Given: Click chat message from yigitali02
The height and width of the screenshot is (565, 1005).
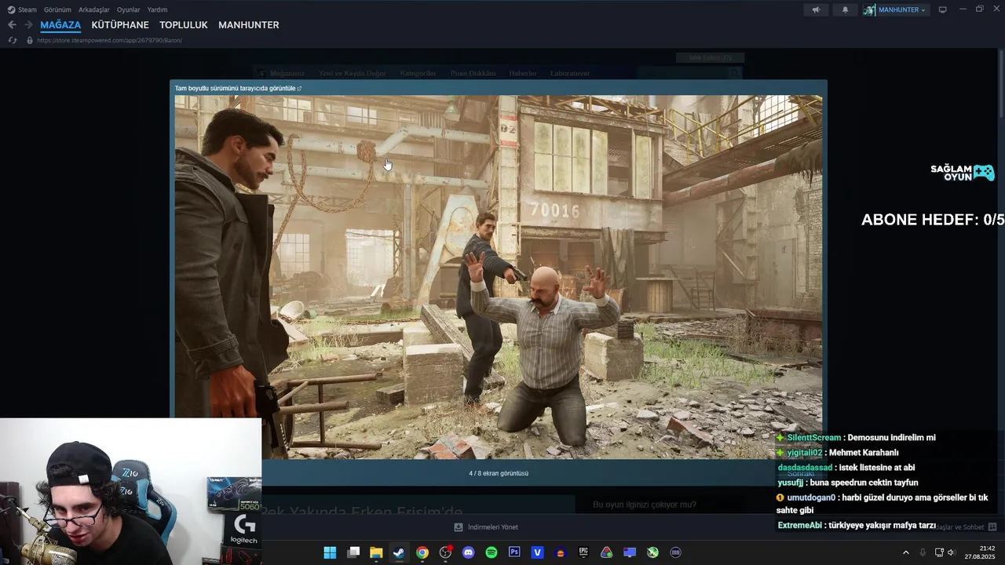Looking at the screenshot, I should 837,453.
